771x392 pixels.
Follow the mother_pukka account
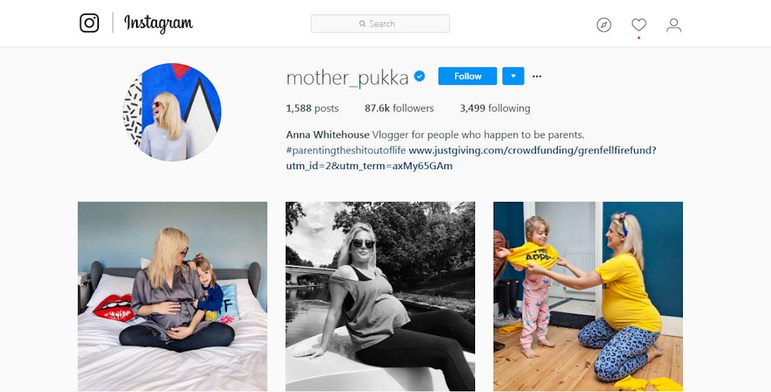[x=468, y=76]
